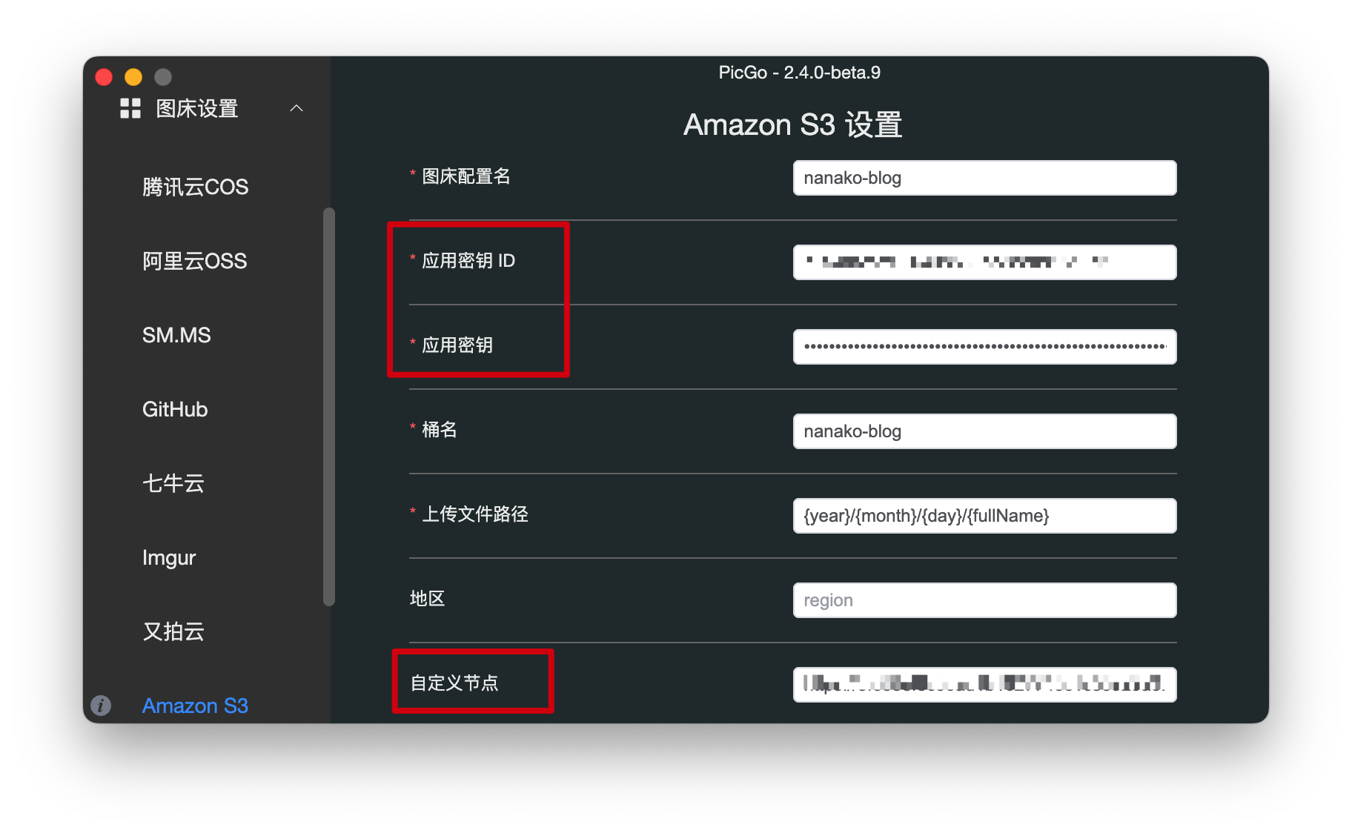1352x833 pixels.
Task: Go to Imgur settings
Action: (169, 557)
